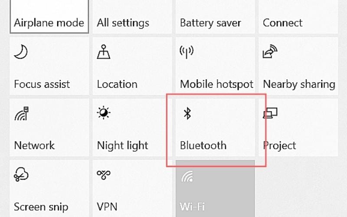Click the Night light label
This screenshot has height=217, width=347.
123,146
